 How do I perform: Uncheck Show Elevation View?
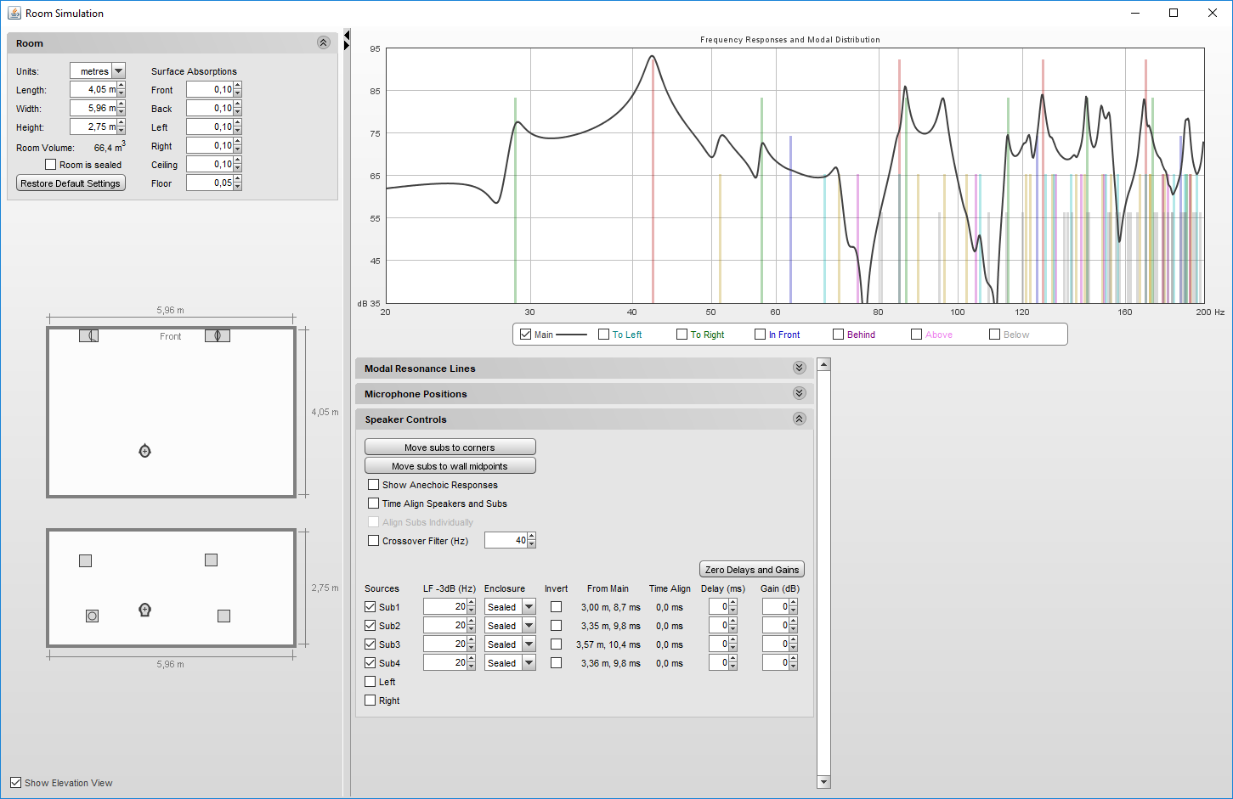[15, 783]
